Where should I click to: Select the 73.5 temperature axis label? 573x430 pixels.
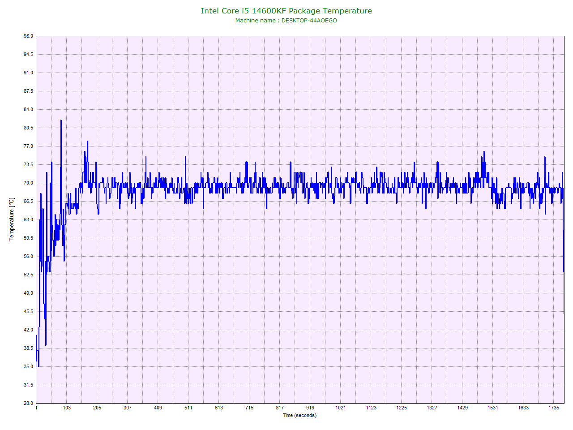click(28, 164)
